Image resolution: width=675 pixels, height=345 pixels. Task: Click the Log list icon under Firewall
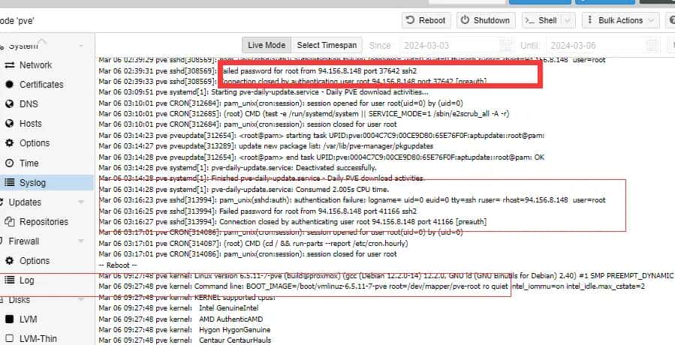(9, 280)
